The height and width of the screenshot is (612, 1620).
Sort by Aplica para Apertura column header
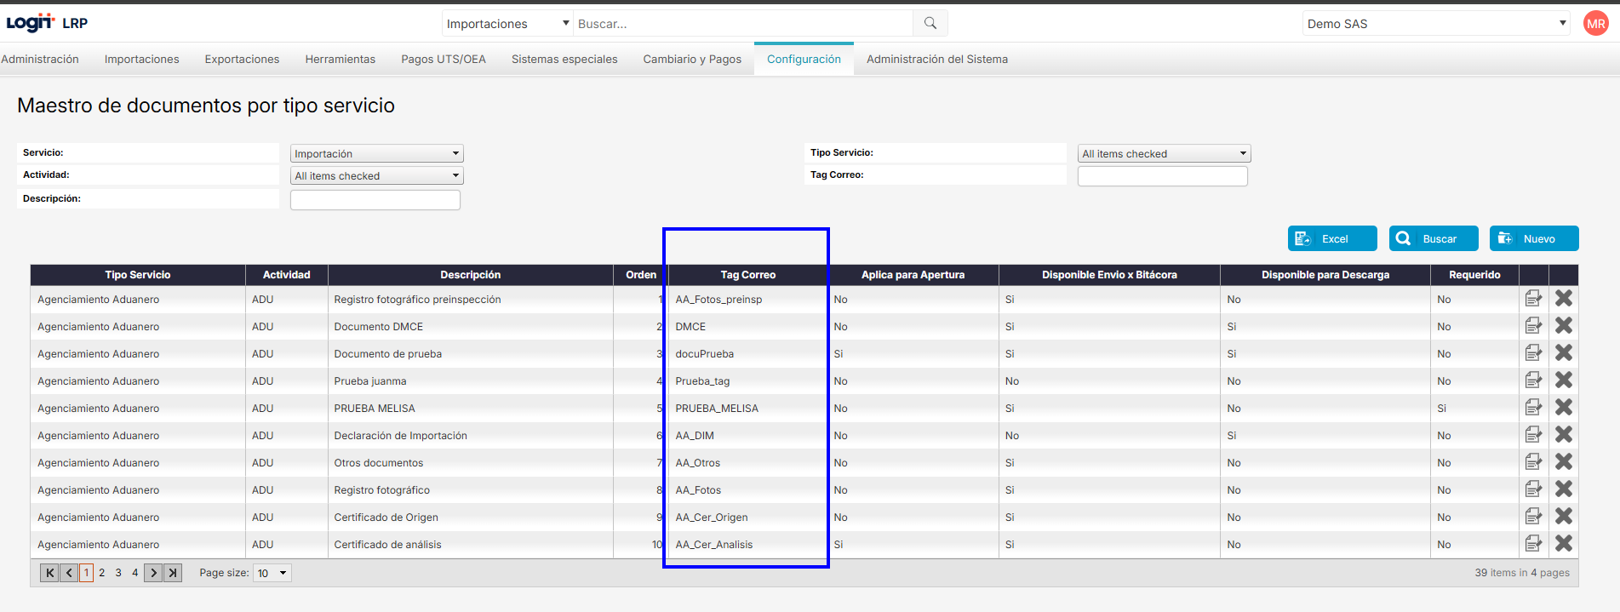[913, 275]
